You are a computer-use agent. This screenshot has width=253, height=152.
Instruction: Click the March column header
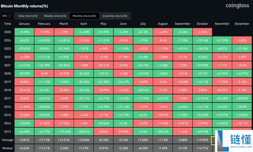(x=64, y=24)
